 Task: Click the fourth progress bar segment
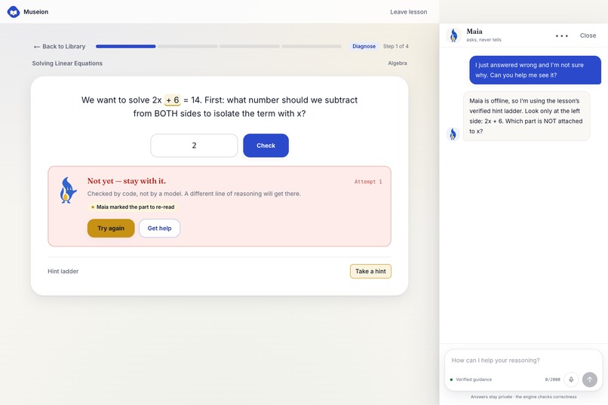tap(312, 47)
